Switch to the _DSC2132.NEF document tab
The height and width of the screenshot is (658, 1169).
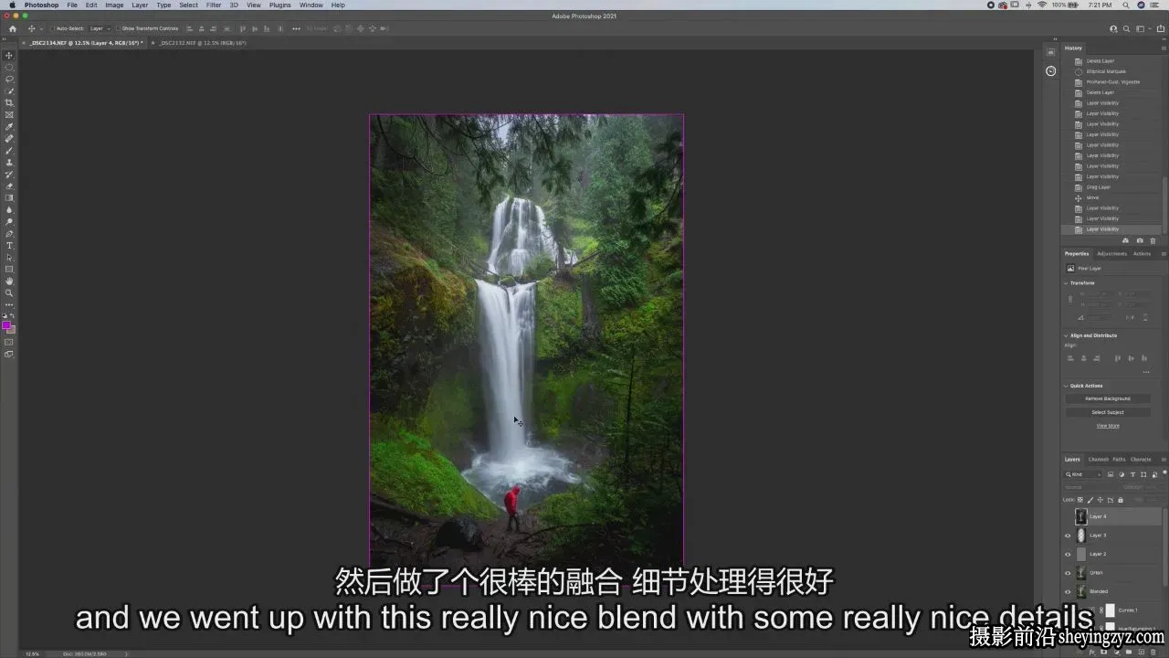203,43
